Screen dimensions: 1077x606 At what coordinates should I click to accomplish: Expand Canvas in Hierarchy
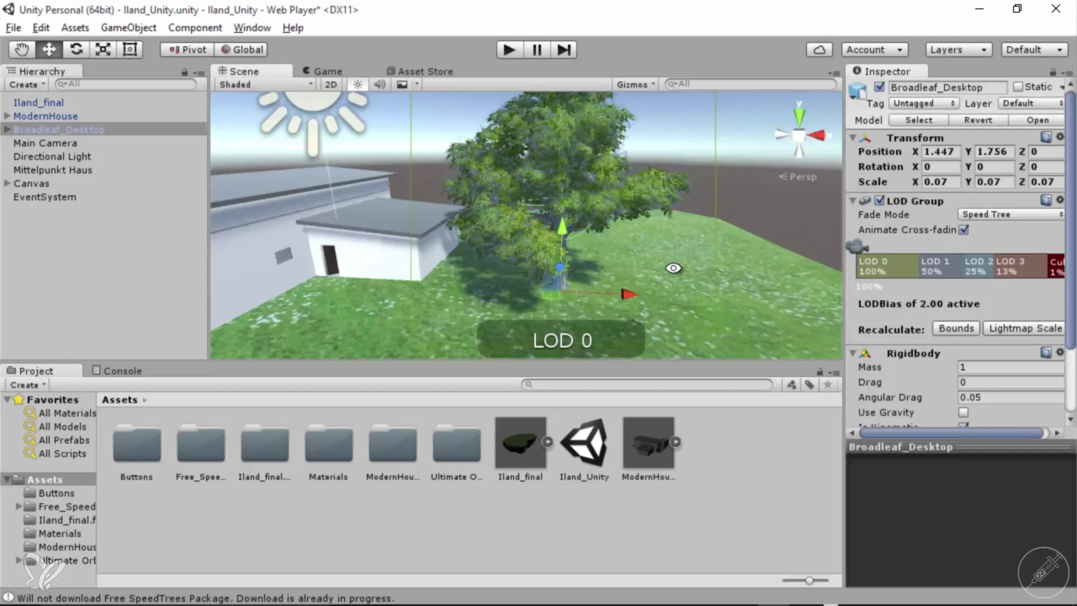tap(7, 183)
